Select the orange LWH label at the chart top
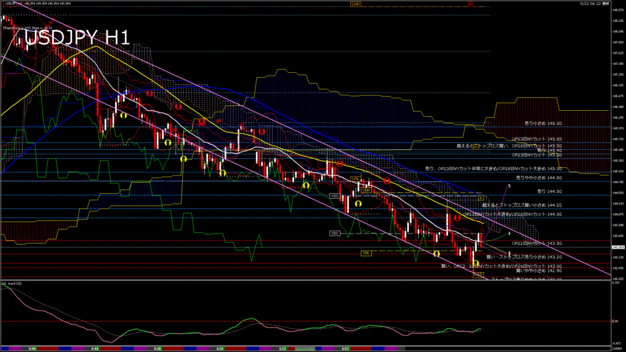Screen dimensions: 626x352 (x=355, y=4)
